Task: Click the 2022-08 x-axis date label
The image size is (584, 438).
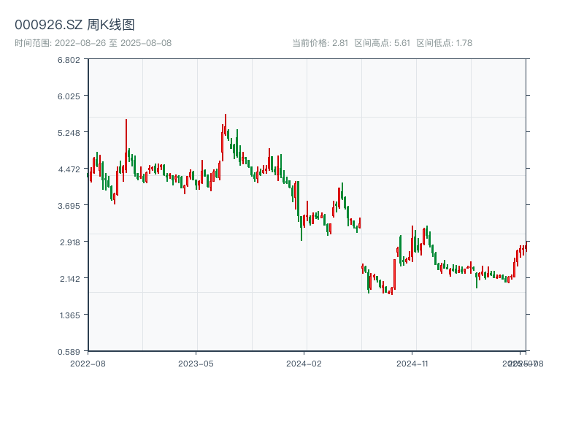Action: coord(88,363)
